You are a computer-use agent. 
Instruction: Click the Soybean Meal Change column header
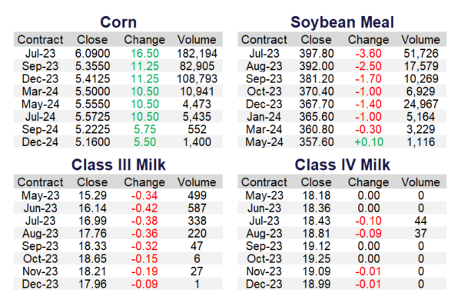point(368,40)
